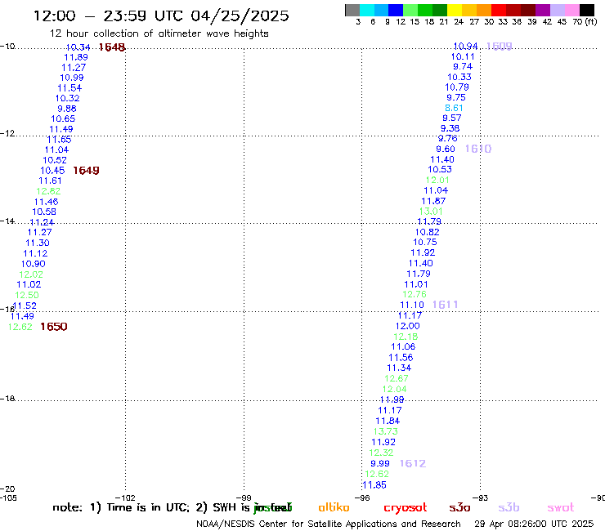Click the wave height value 10.75

pos(425,242)
